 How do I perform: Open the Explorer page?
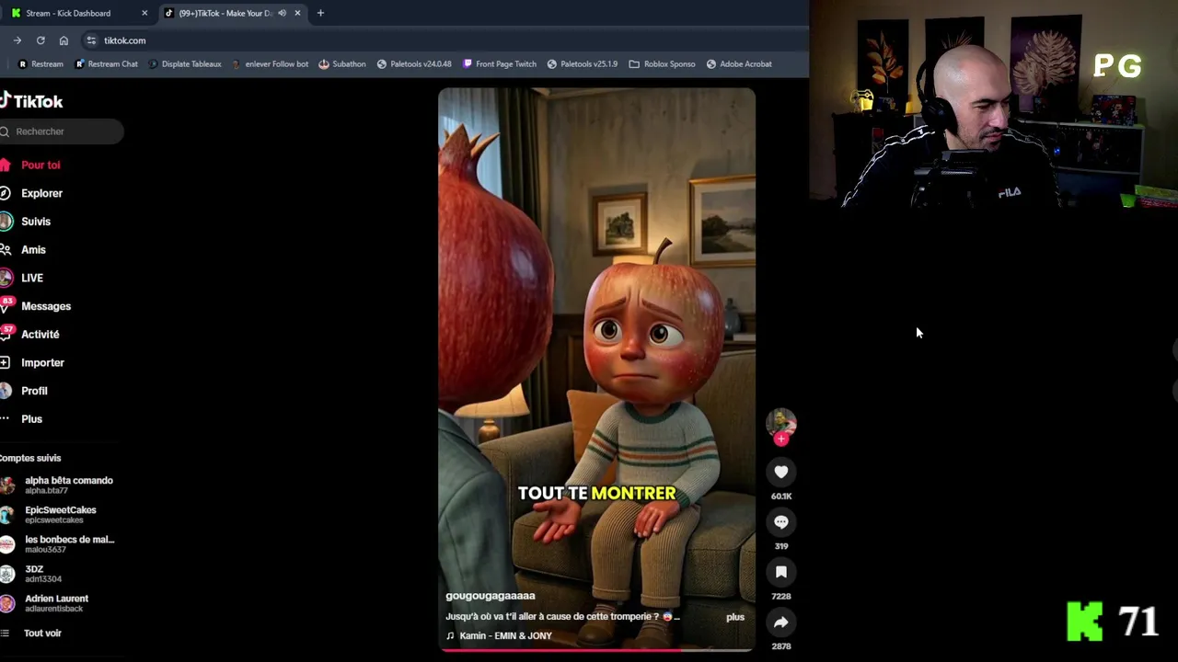coord(32,193)
